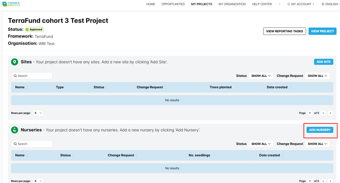The image size is (340, 183).
Task: Go to next page in Nurseries table
Action: point(330,181)
